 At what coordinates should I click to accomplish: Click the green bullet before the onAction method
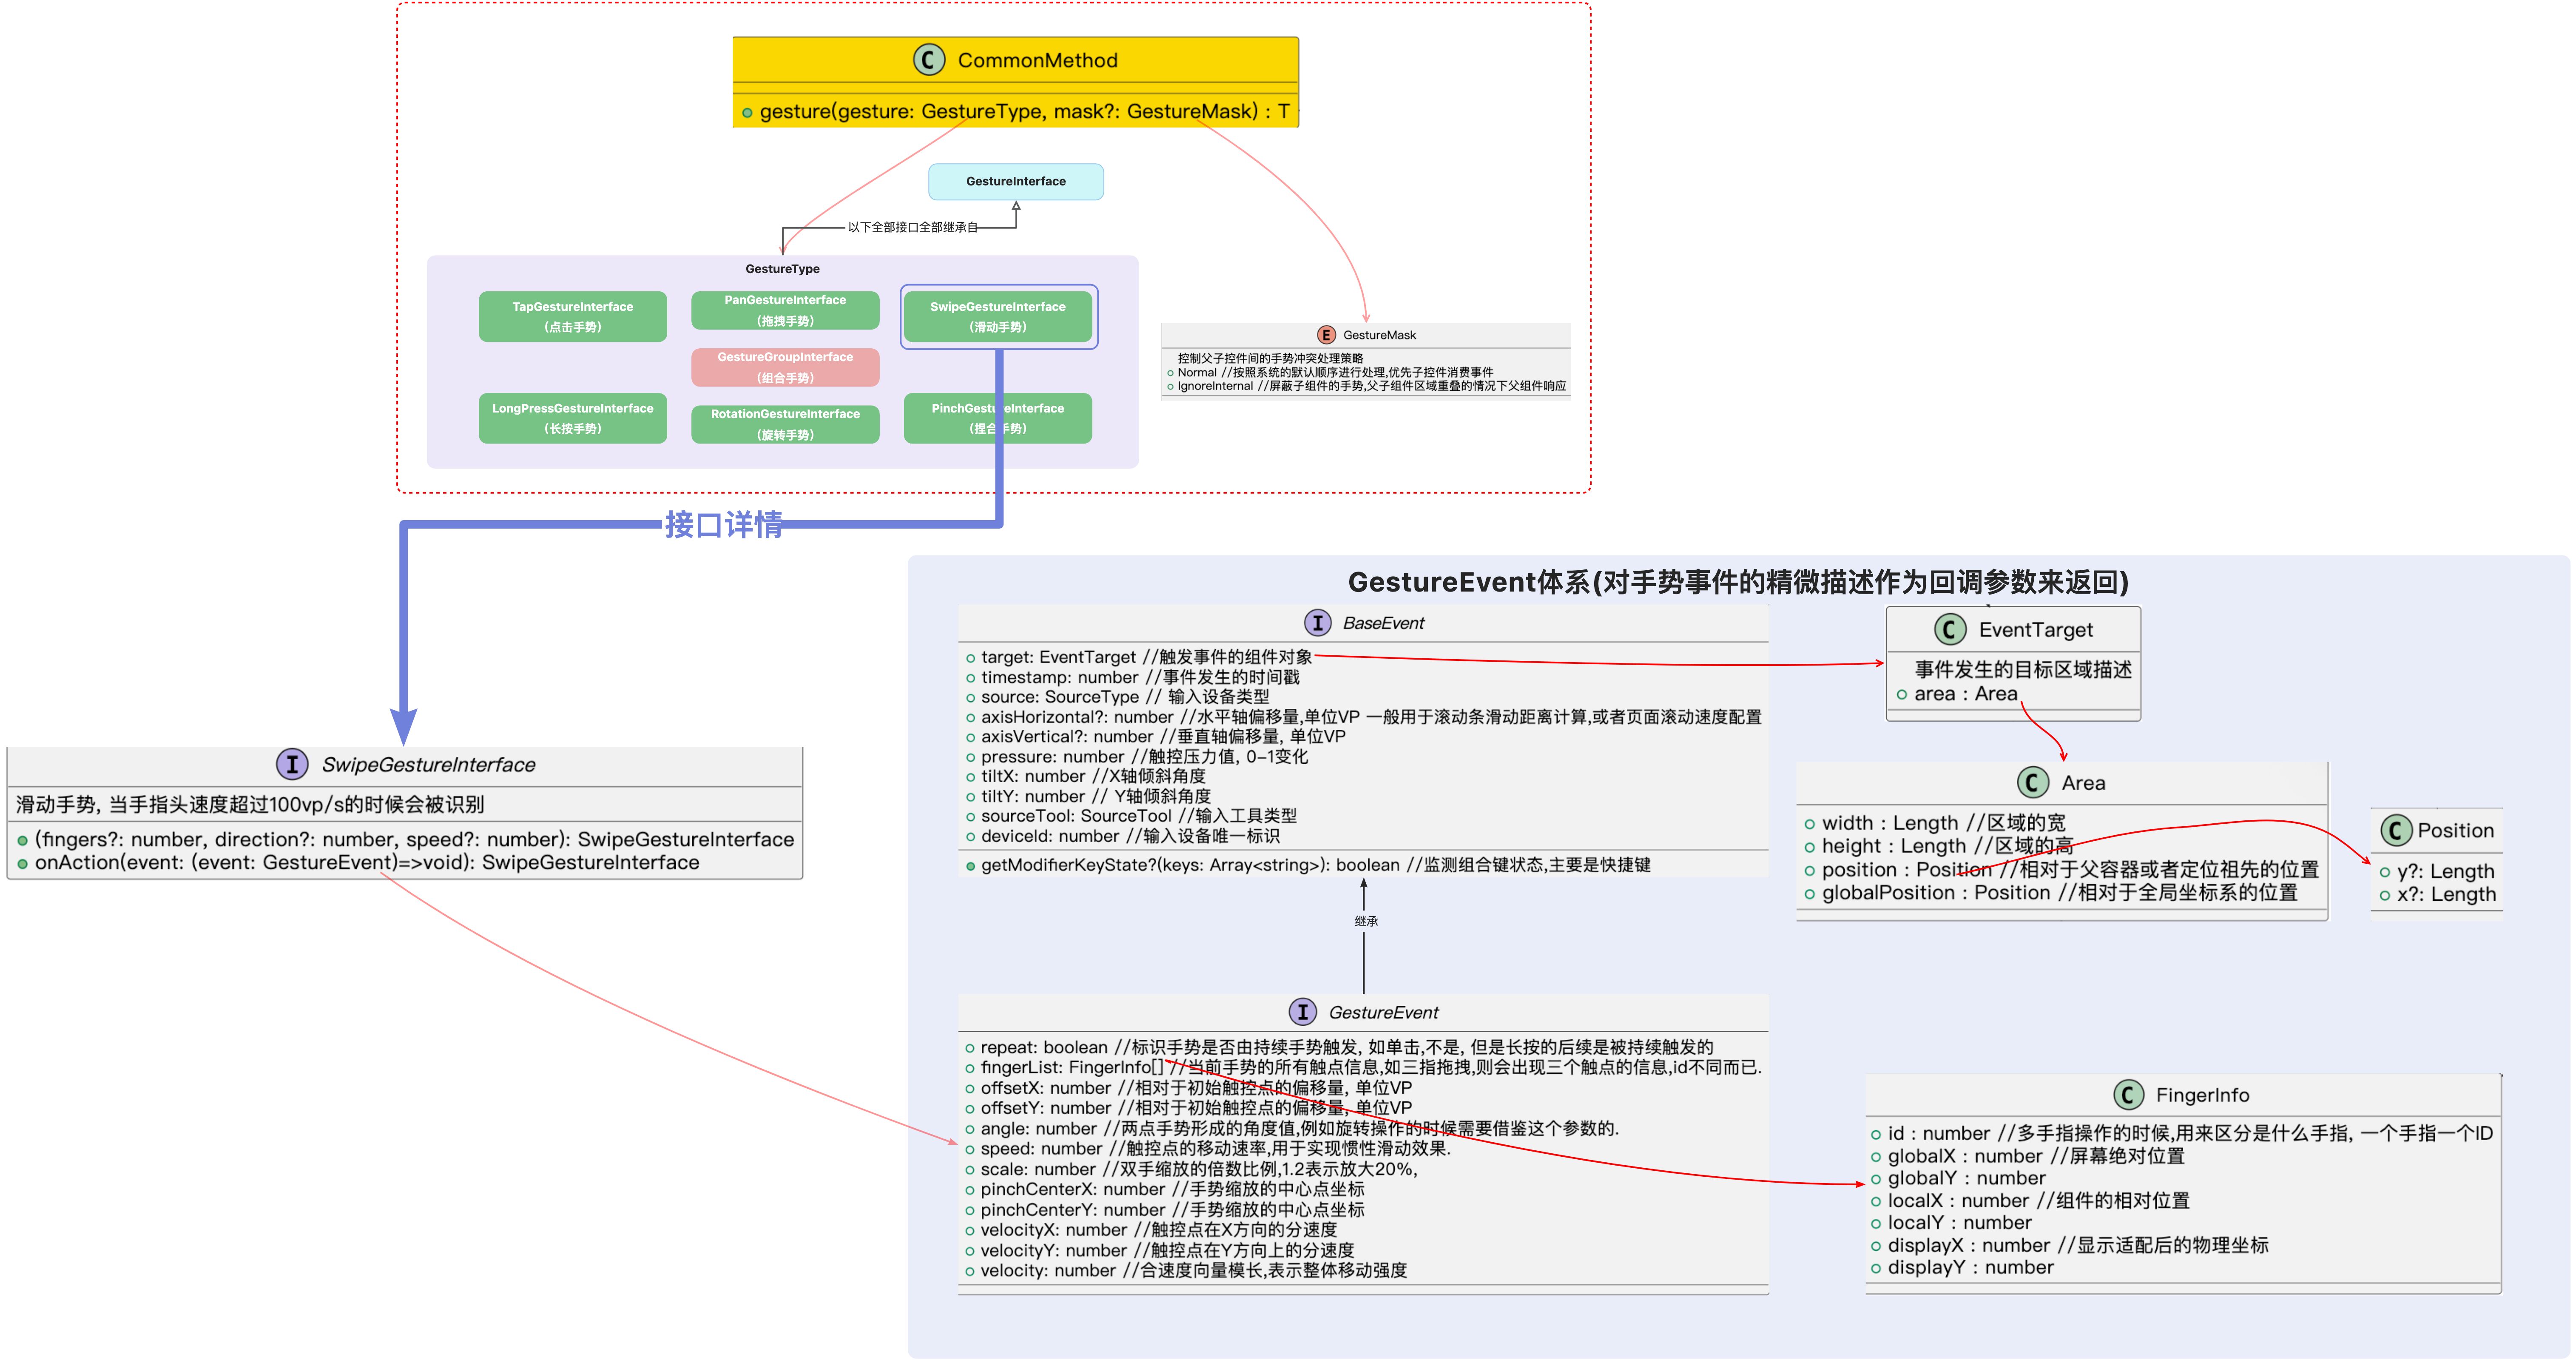[x=22, y=864]
